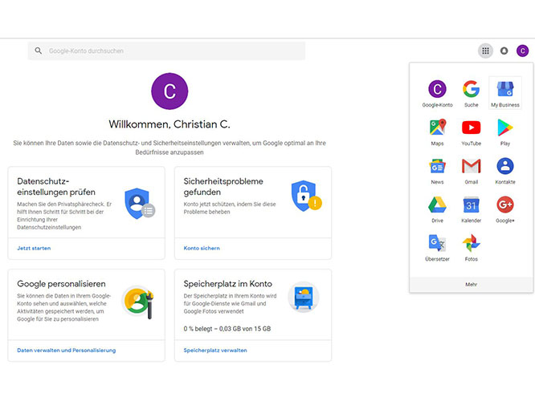Viewport: 535px width, 401px height.
Task: Open Google+ app
Action: [x=505, y=209]
